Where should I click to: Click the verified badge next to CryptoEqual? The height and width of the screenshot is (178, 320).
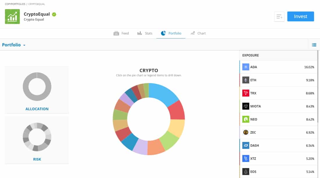coord(54,14)
